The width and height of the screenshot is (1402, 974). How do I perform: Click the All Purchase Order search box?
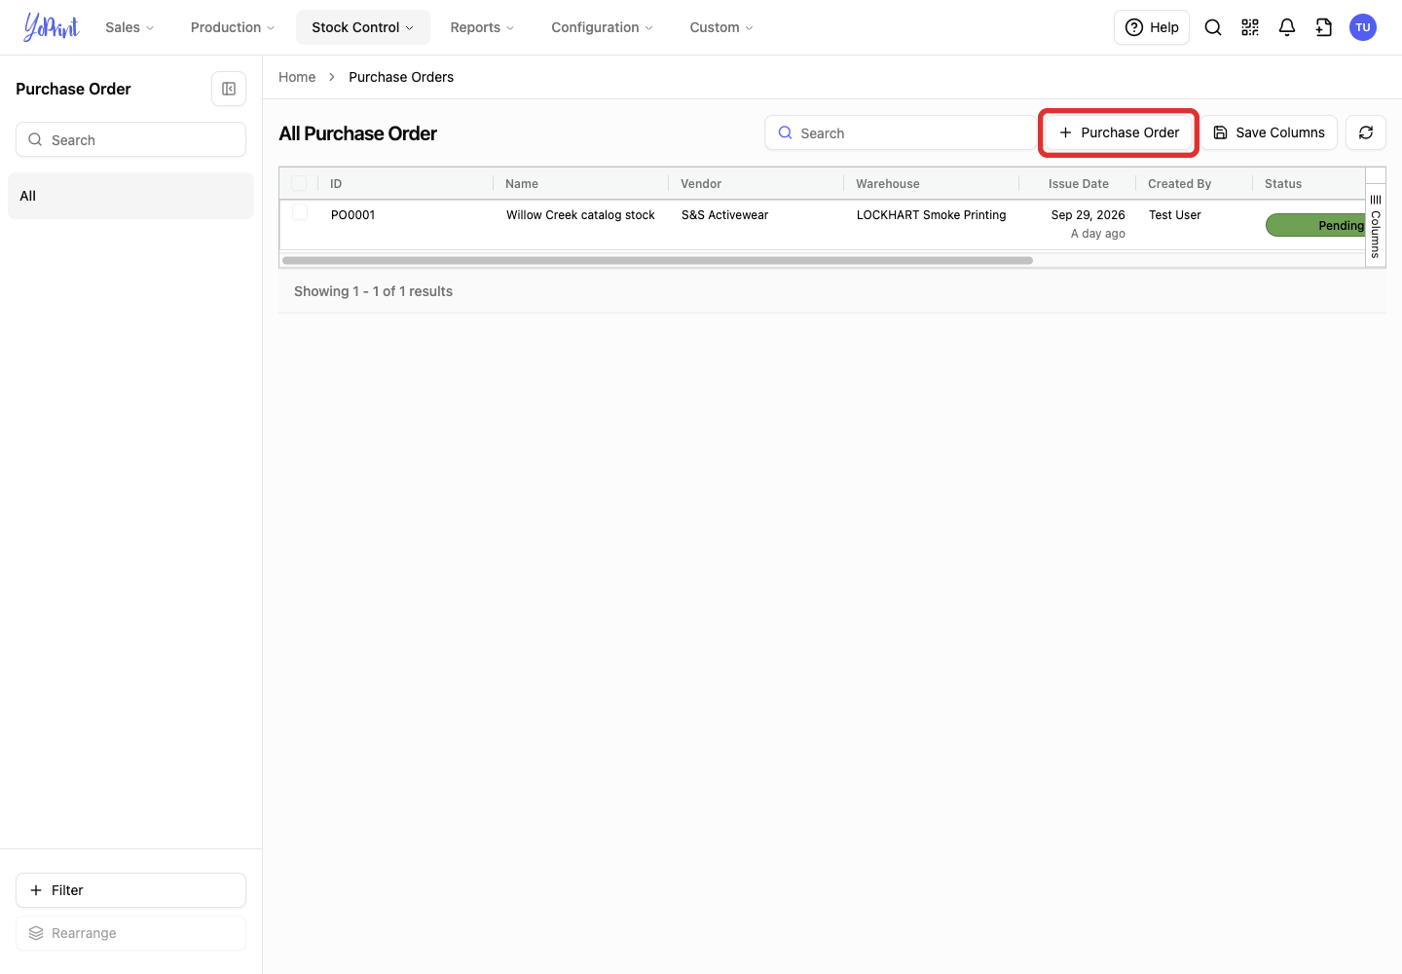pyautogui.click(x=901, y=132)
